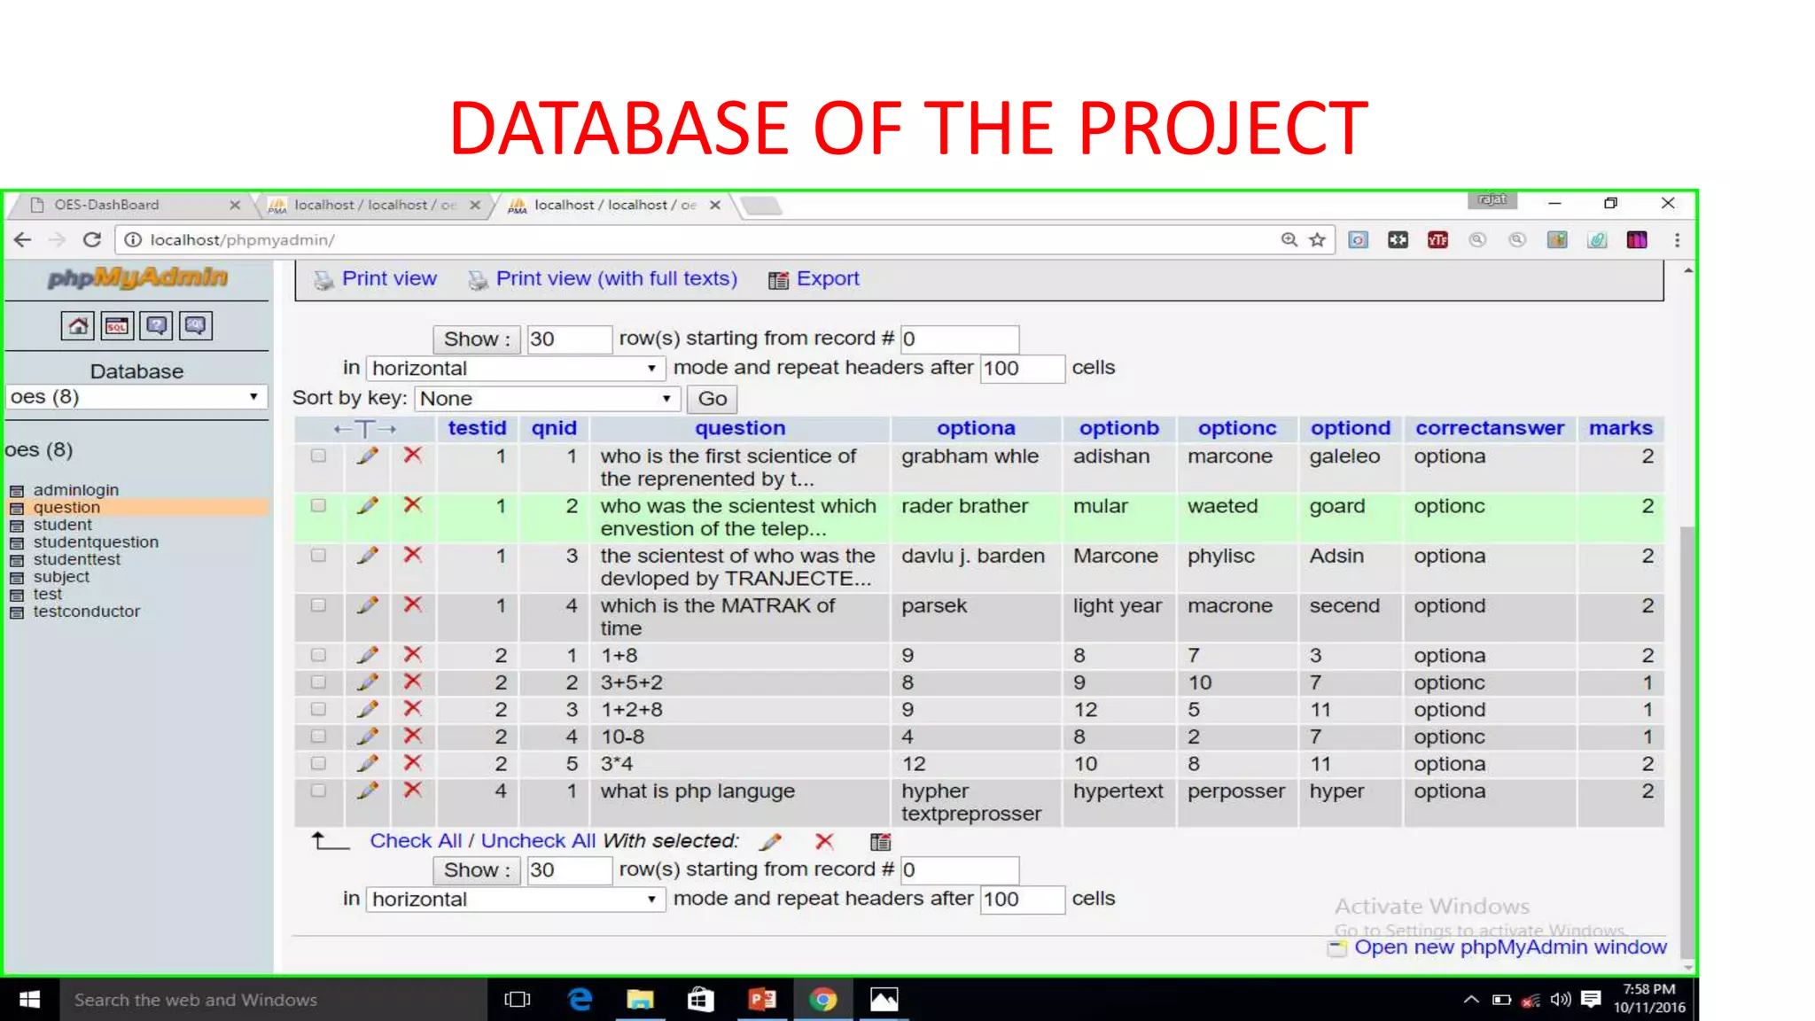This screenshot has width=1815, height=1021.
Task: Open new phpMyAdmin window link
Action: 1510,947
